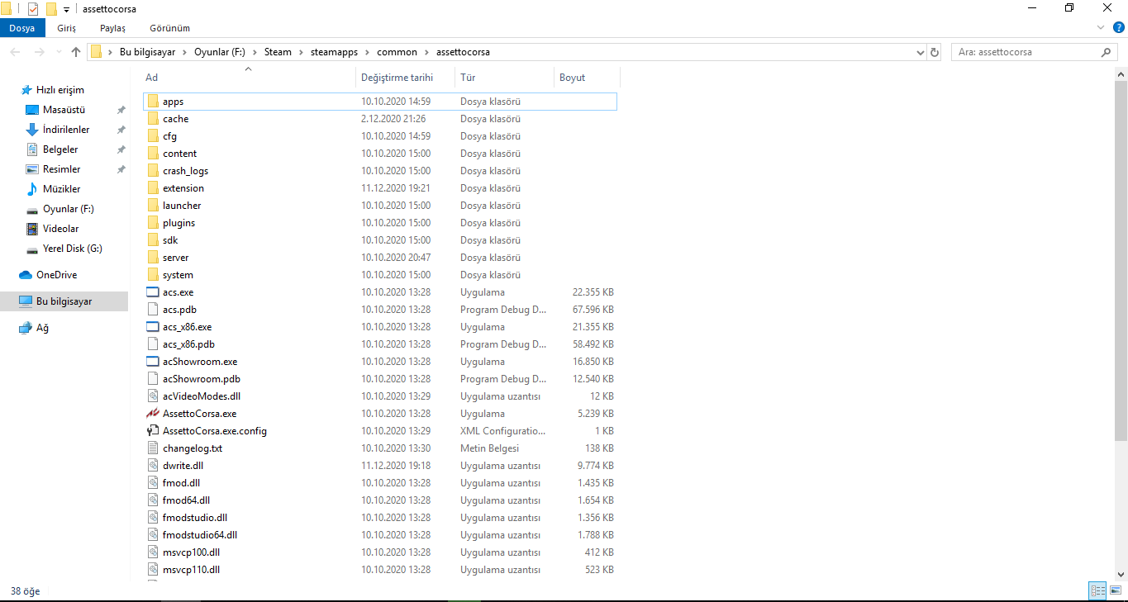
Task: Select Resimler in the navigation pane
Action: pyautogui.click(x=62, y=169)
